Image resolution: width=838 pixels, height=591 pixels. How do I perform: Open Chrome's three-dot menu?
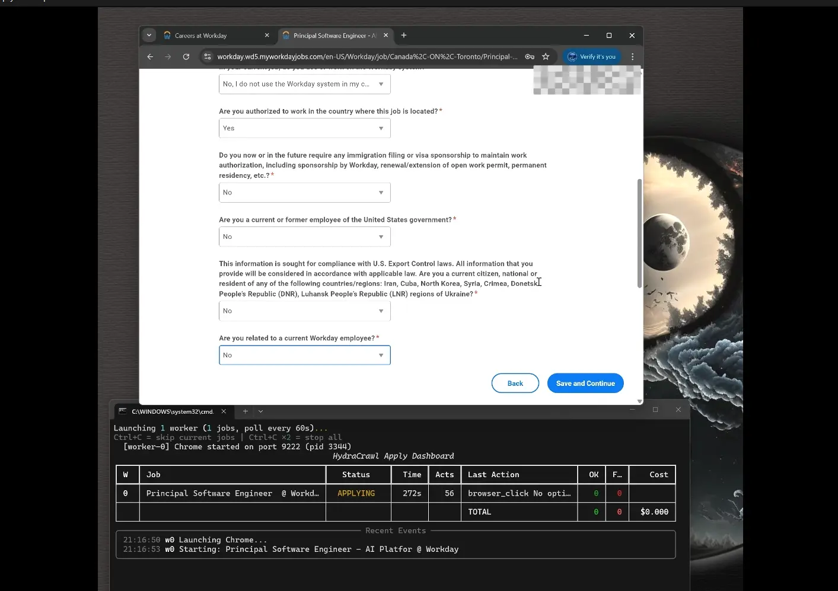point(632,56)
